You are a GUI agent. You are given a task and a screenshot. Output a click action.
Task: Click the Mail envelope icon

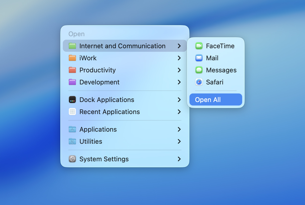pos(199,58)
